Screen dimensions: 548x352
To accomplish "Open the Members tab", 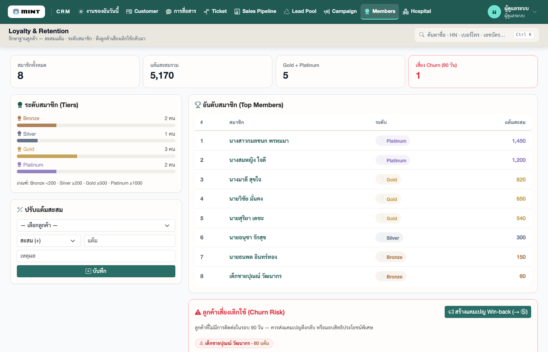I will (x=380, y=11).
